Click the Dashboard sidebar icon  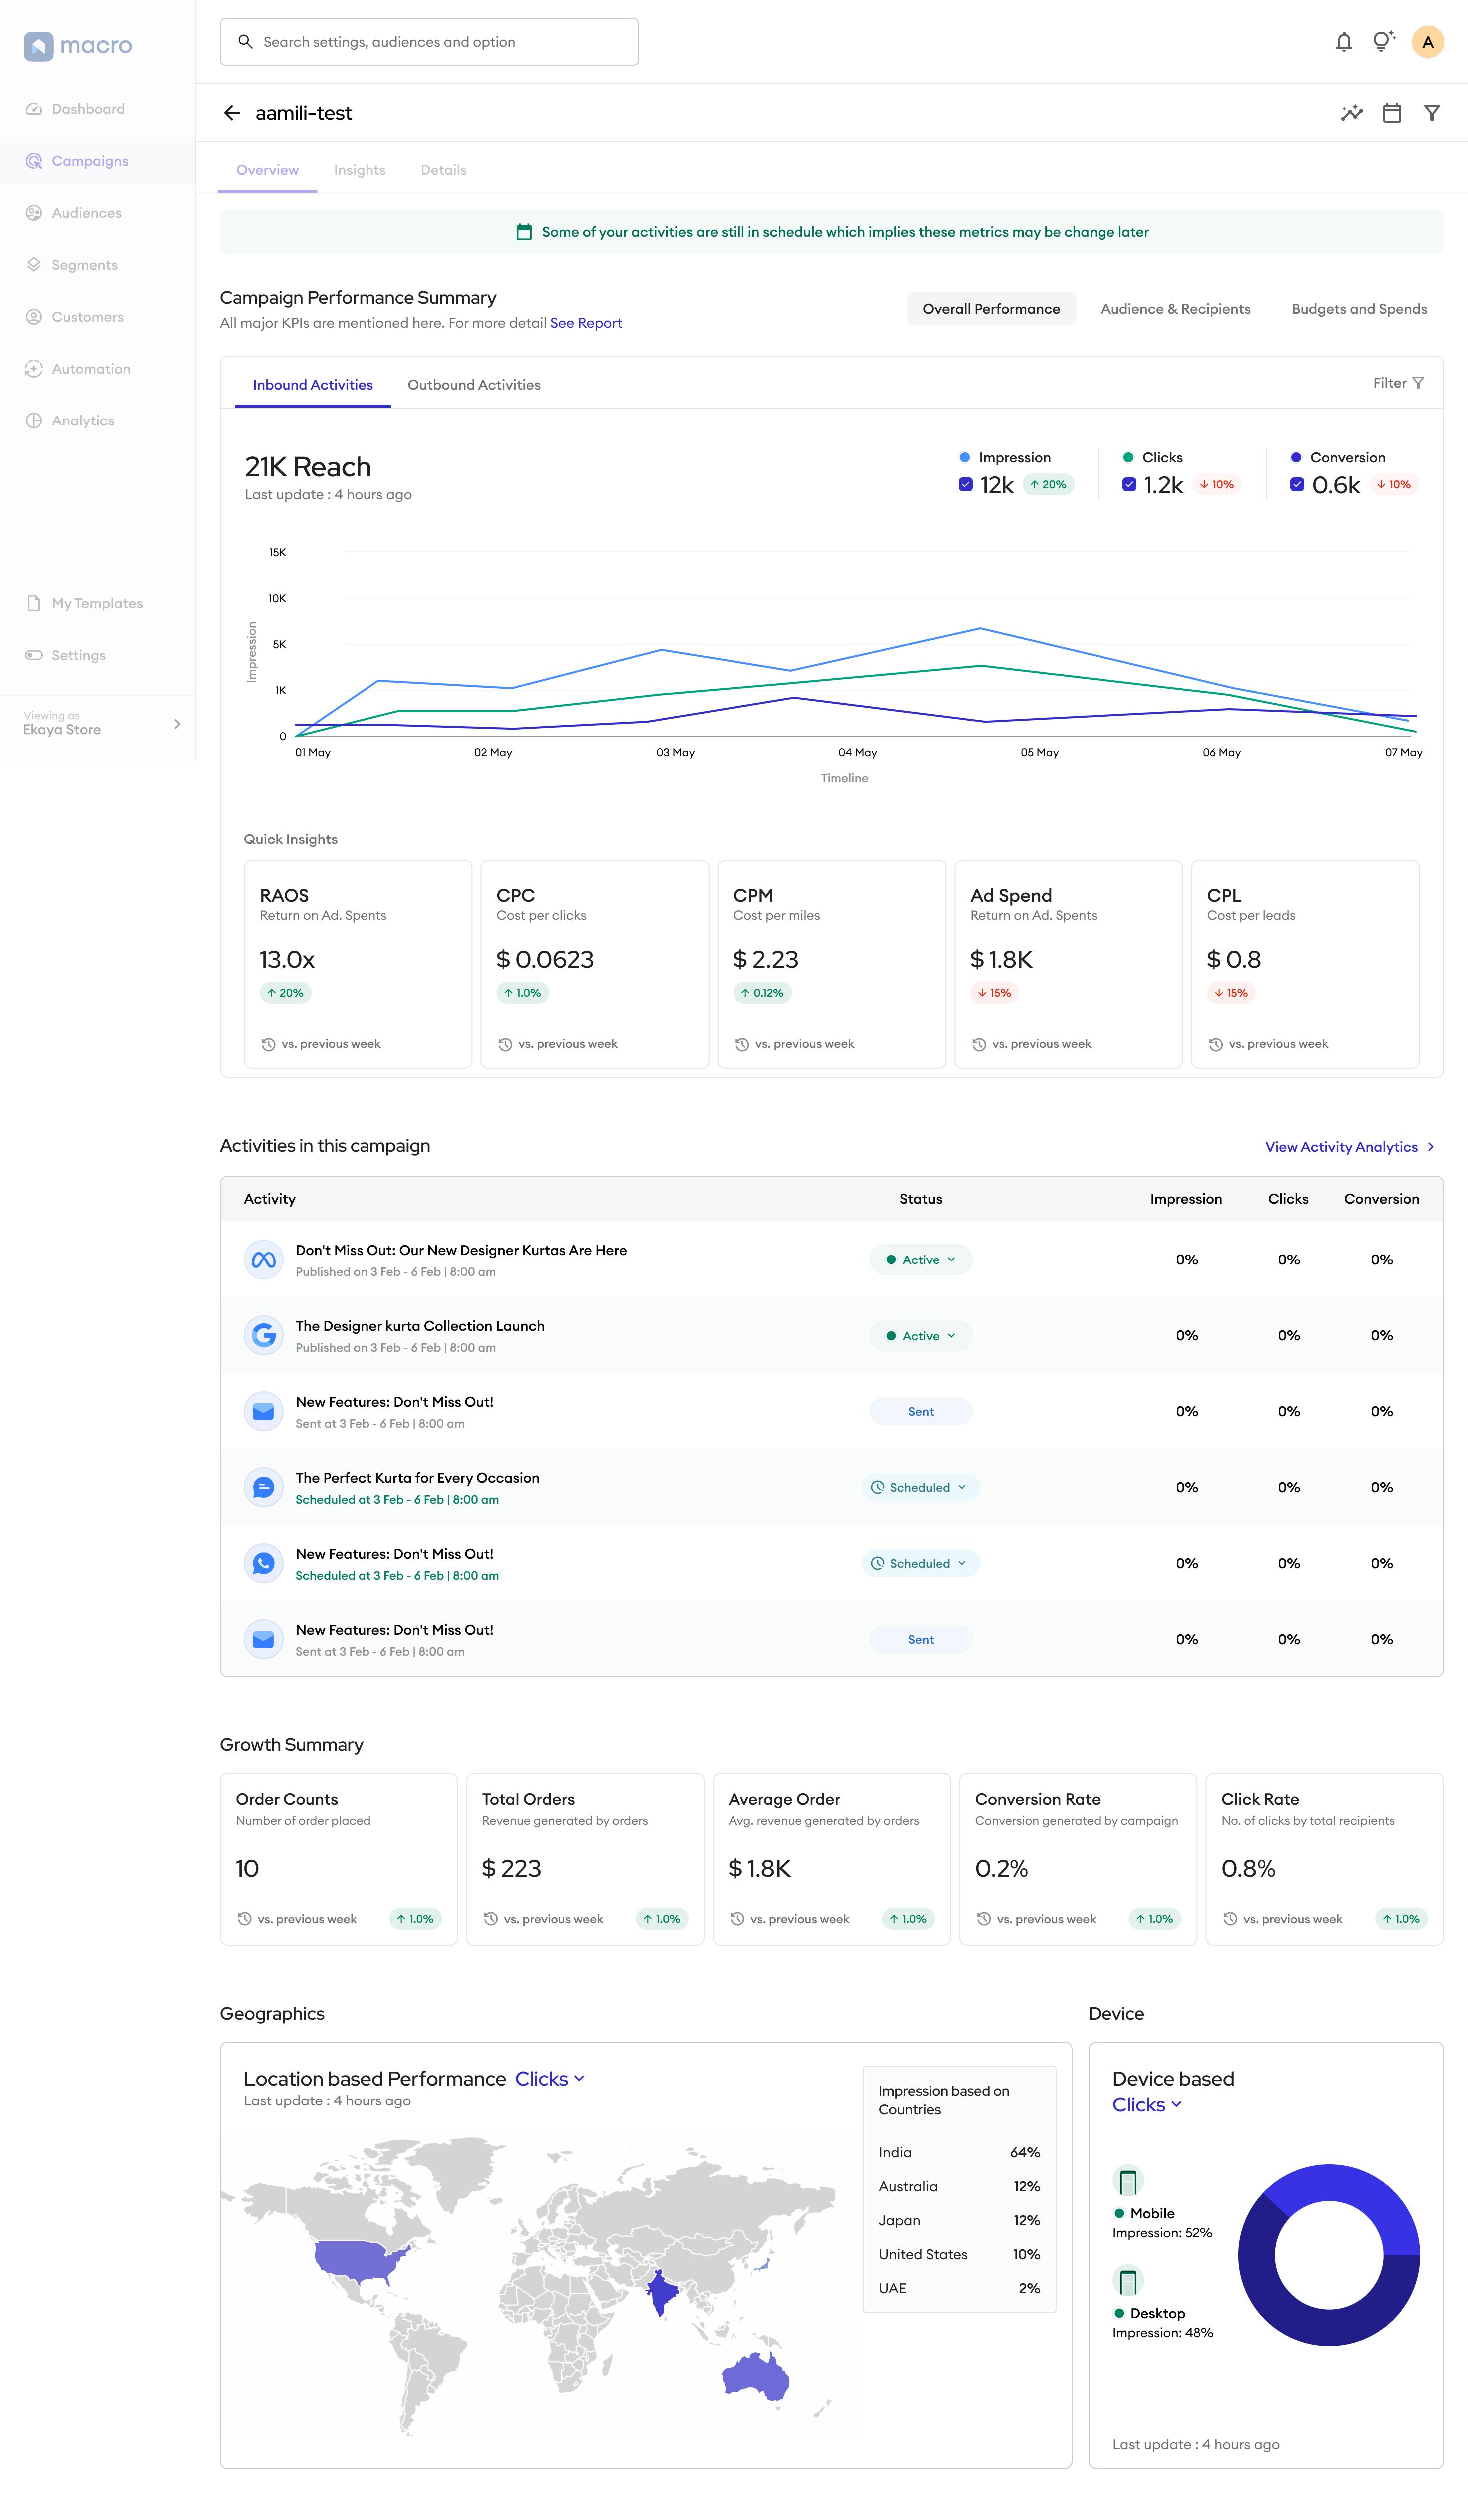(34, 109)
